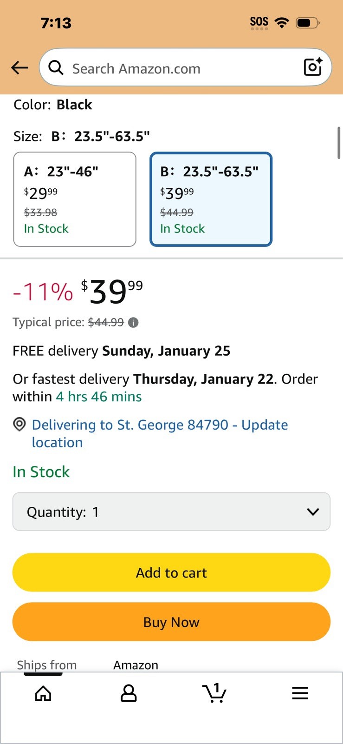Go to the Home tab
Viewport: 343px width, 744px height.
click(x=43, y=693)
